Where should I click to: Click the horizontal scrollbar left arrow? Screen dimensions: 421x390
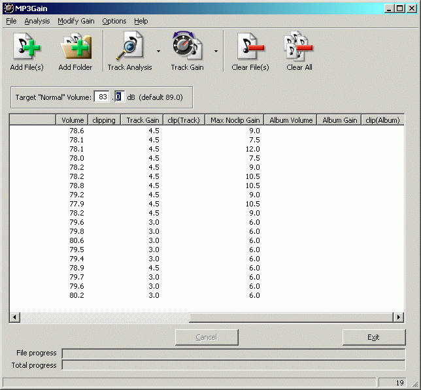pos(14,317)
